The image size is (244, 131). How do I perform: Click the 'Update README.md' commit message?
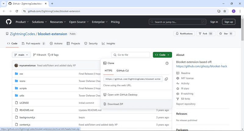[x=90, y=110]
